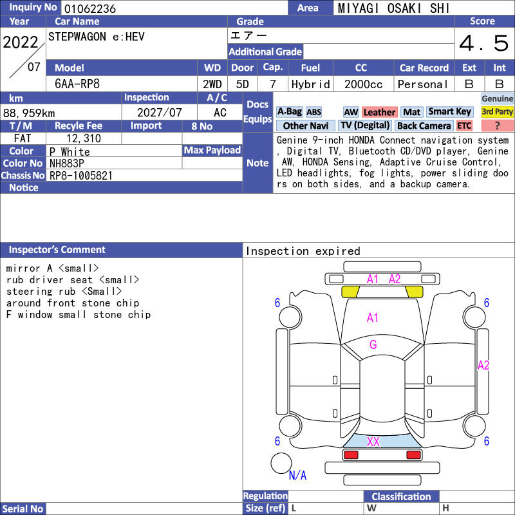The image size is (515, 515).
Task: Select the Other Navi badge
Action: (305, 126)
